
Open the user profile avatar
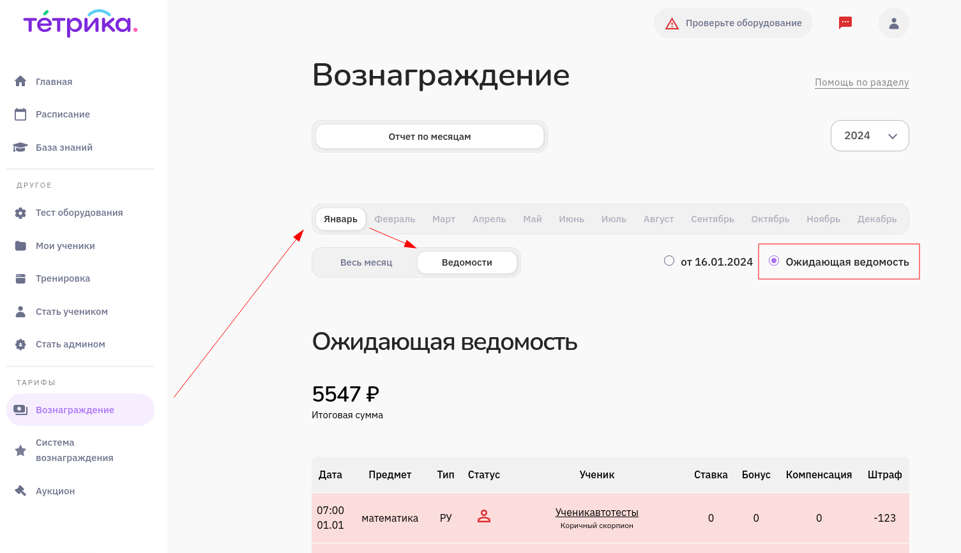[894, 23]
